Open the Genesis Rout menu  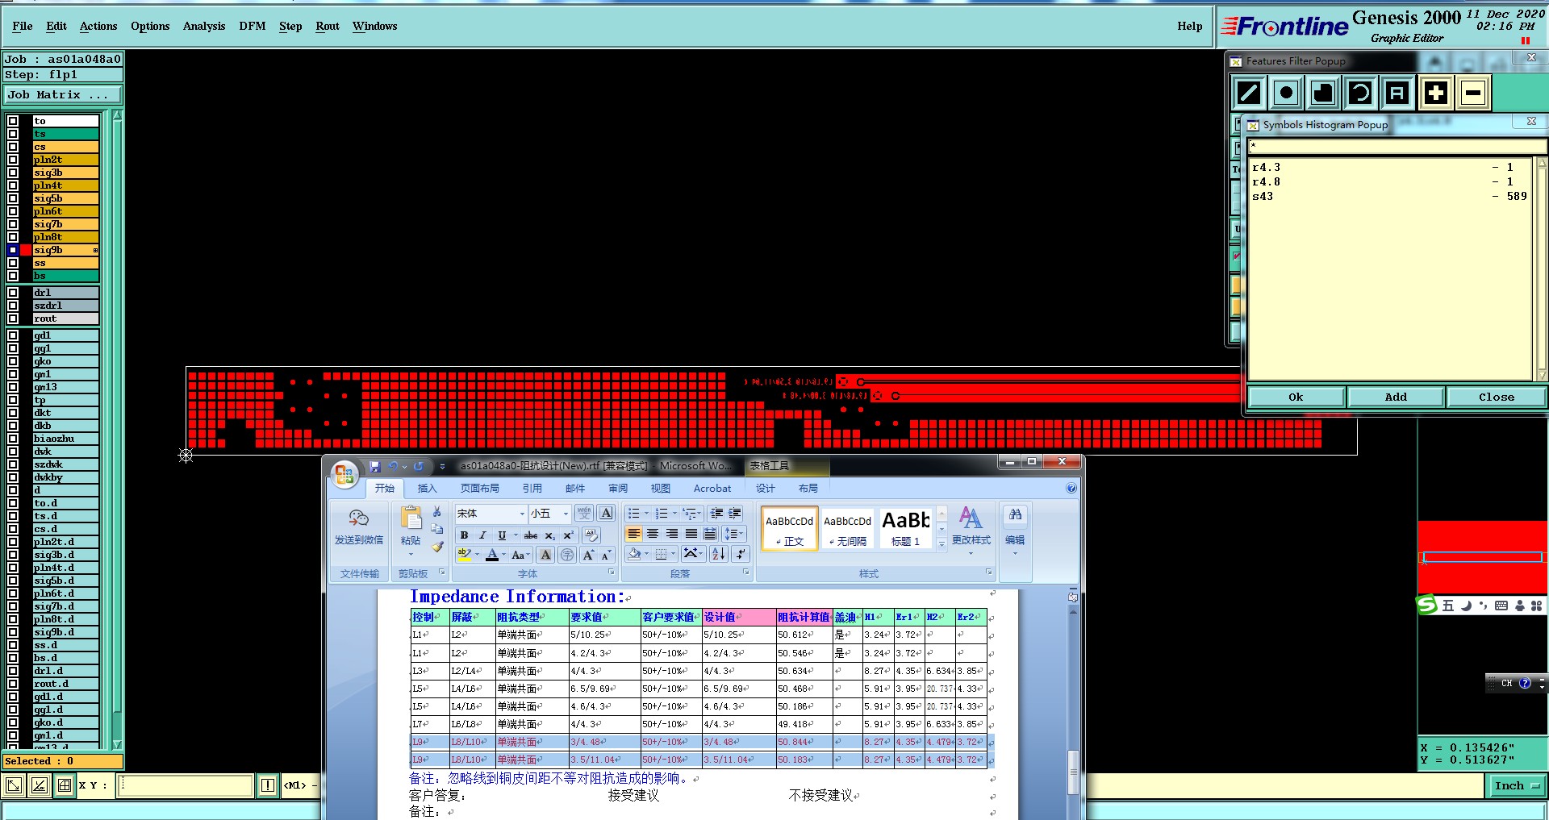coord(328,26)
